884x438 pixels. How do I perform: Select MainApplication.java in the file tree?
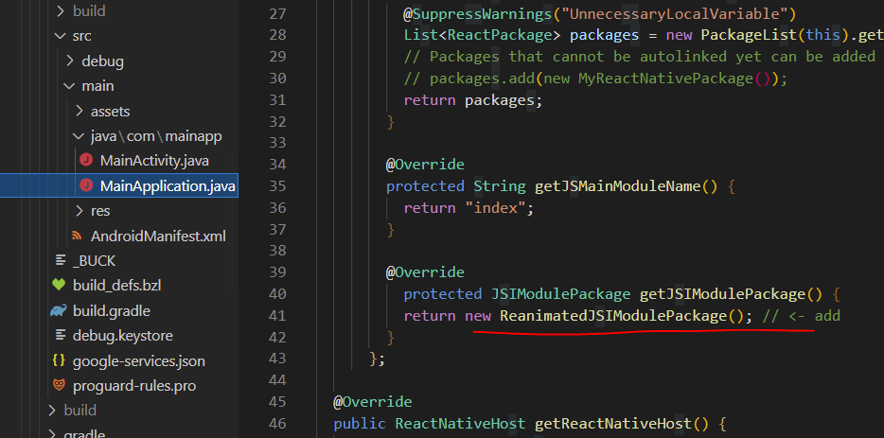[x=168, y=186]
